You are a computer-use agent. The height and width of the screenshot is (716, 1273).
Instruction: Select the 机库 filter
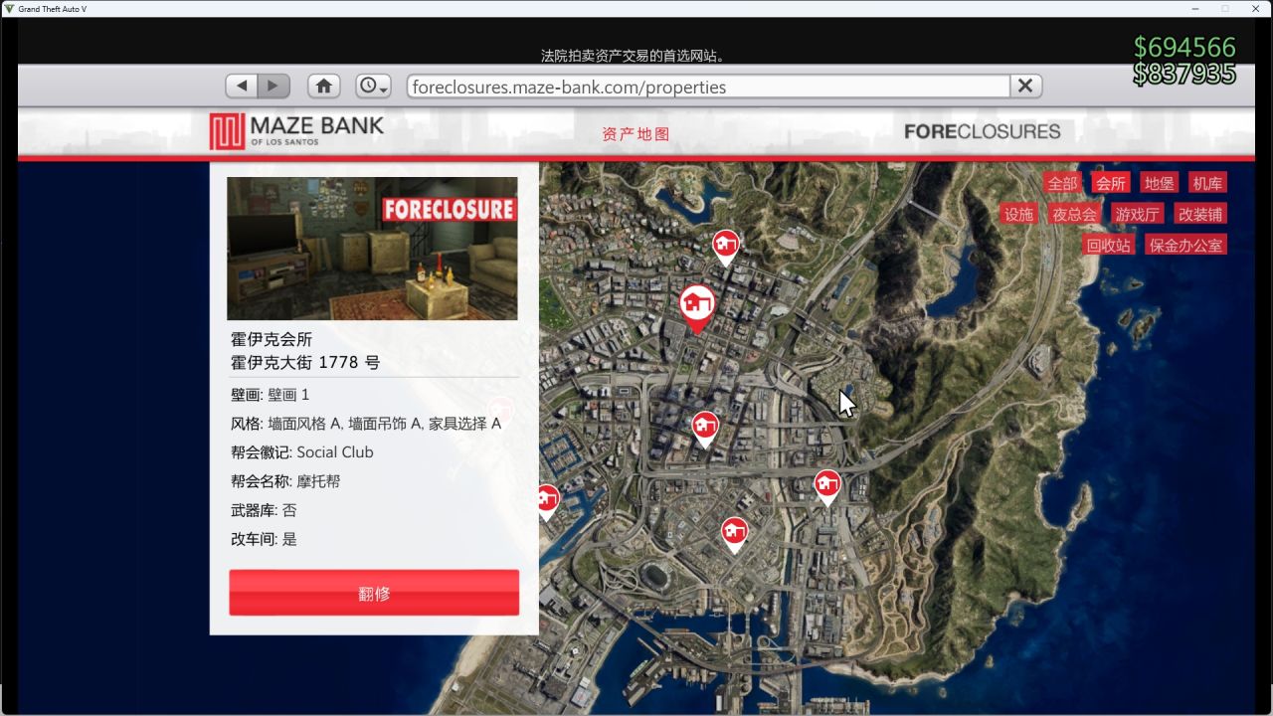(1207, 183)
